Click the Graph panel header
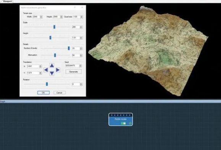The width and height of the screenshot is (221, 150). 111,102
